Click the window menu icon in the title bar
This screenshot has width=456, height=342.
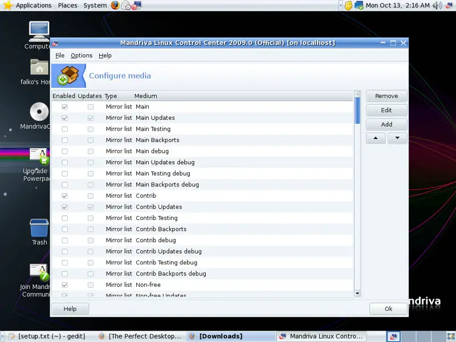point(55,43)
